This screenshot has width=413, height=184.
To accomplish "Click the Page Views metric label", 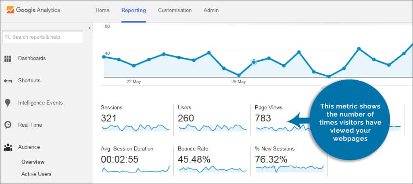I will (269, 108).
